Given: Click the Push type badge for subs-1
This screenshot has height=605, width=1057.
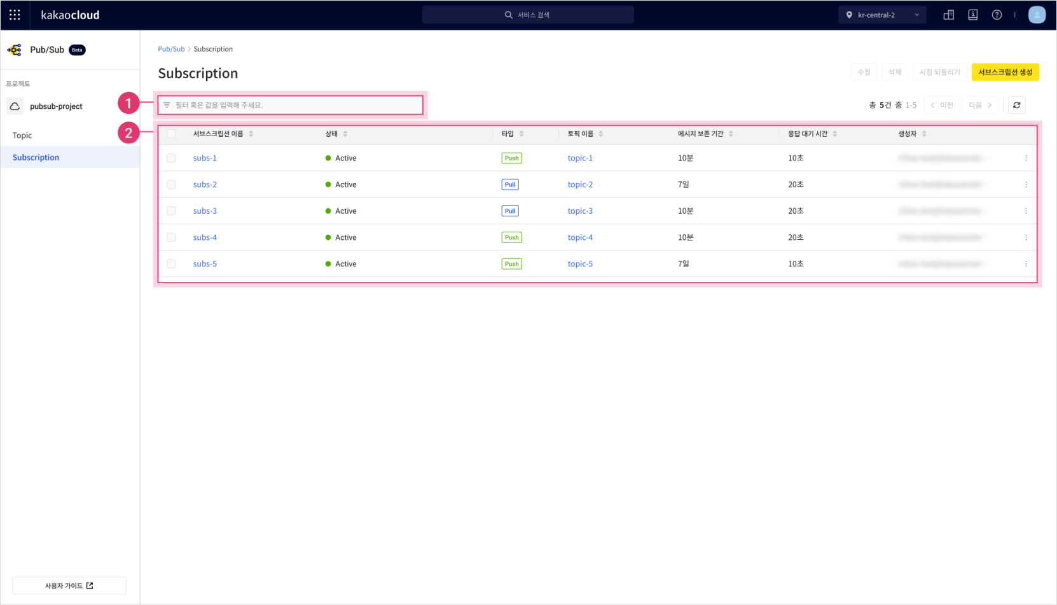Looking at the screenshot, I should click(511, 158).
